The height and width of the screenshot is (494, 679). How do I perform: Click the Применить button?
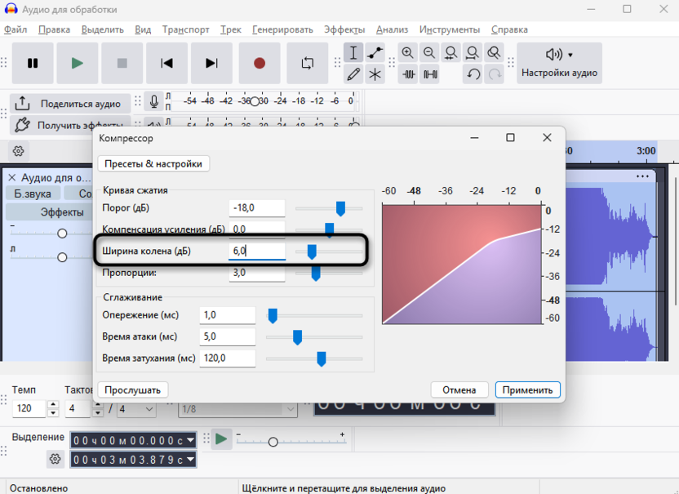(527, 389)
